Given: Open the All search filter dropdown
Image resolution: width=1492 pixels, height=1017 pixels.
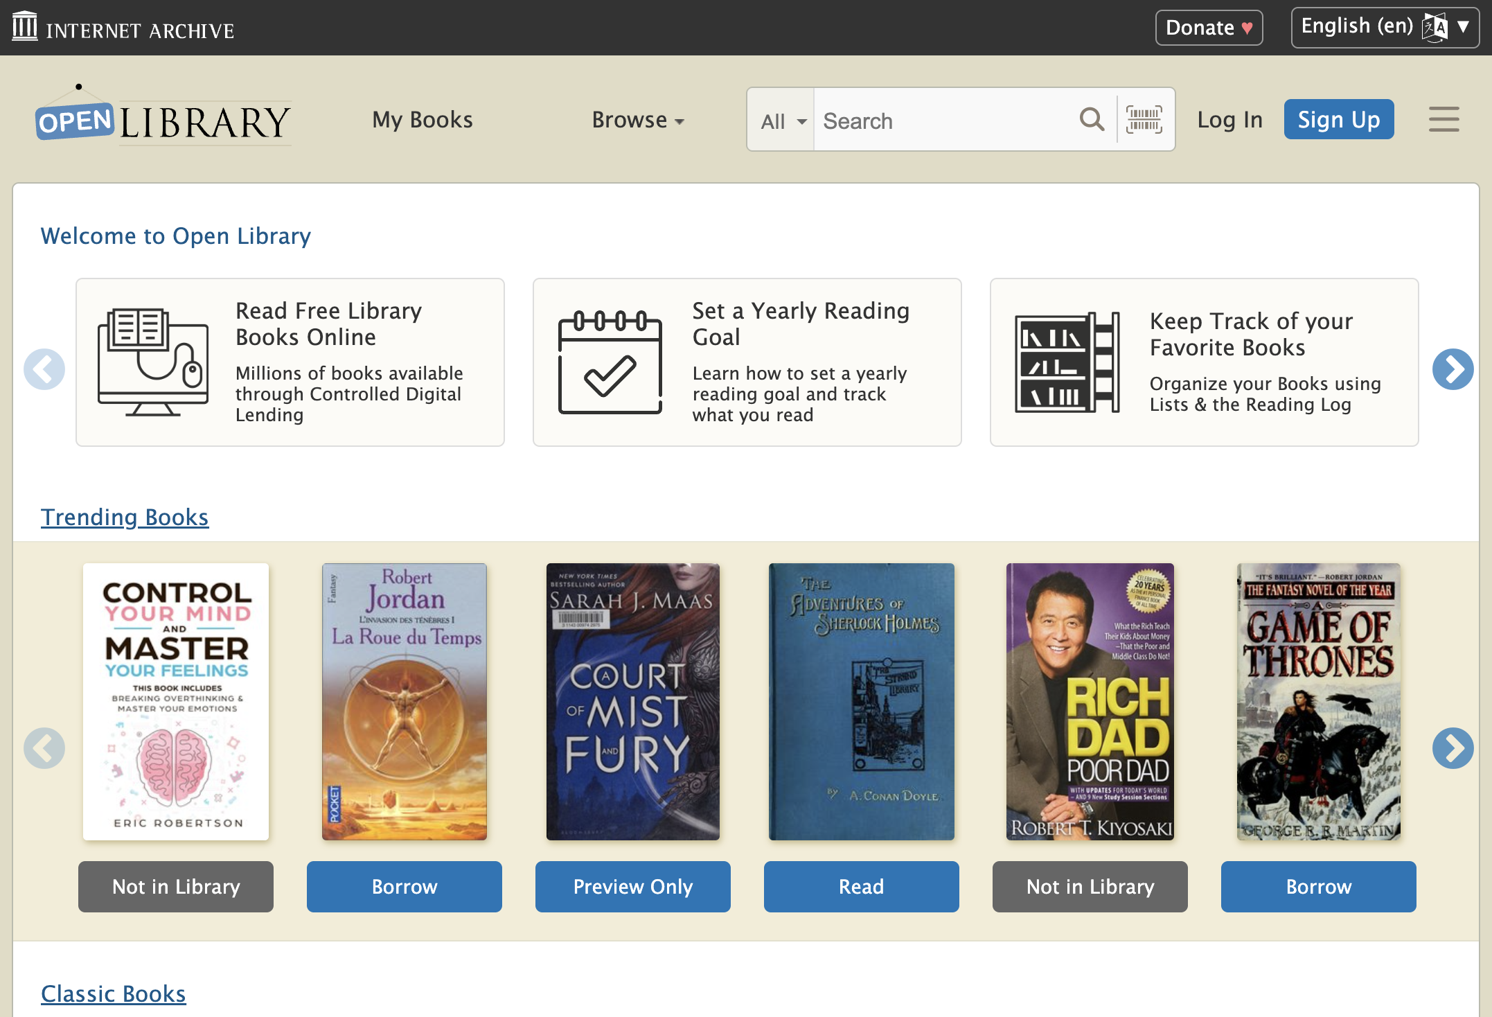Looking at the screenshot, I should click(x=781, y=120).
